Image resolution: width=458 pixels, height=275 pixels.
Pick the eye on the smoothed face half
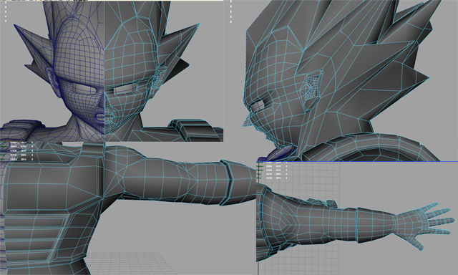coord(83,88)
